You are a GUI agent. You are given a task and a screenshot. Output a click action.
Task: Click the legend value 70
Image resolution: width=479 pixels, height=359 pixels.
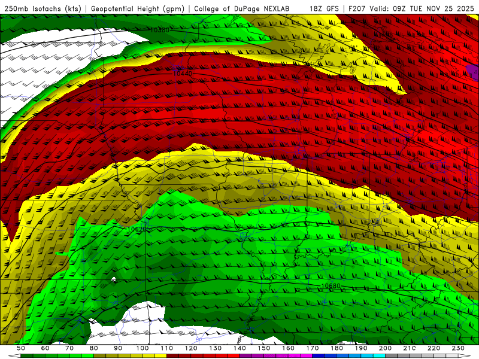[69, 348]
